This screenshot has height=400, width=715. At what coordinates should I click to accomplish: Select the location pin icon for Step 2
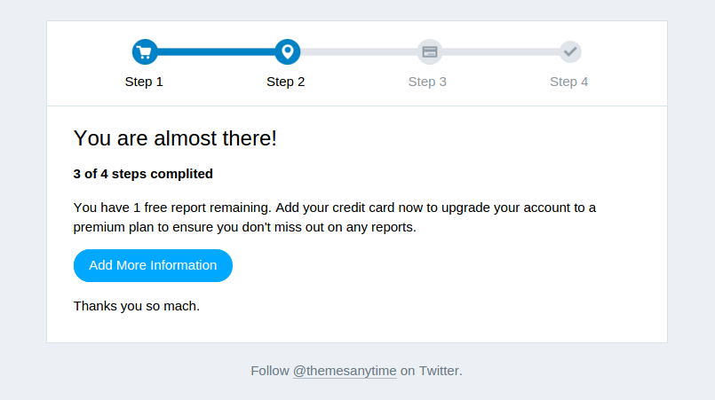pos(287,51)
